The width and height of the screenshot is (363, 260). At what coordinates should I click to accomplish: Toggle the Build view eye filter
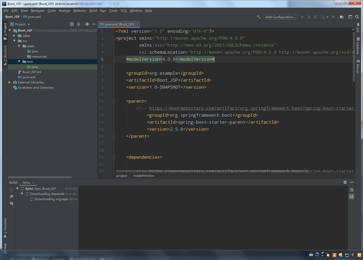(x=11, y=203)
